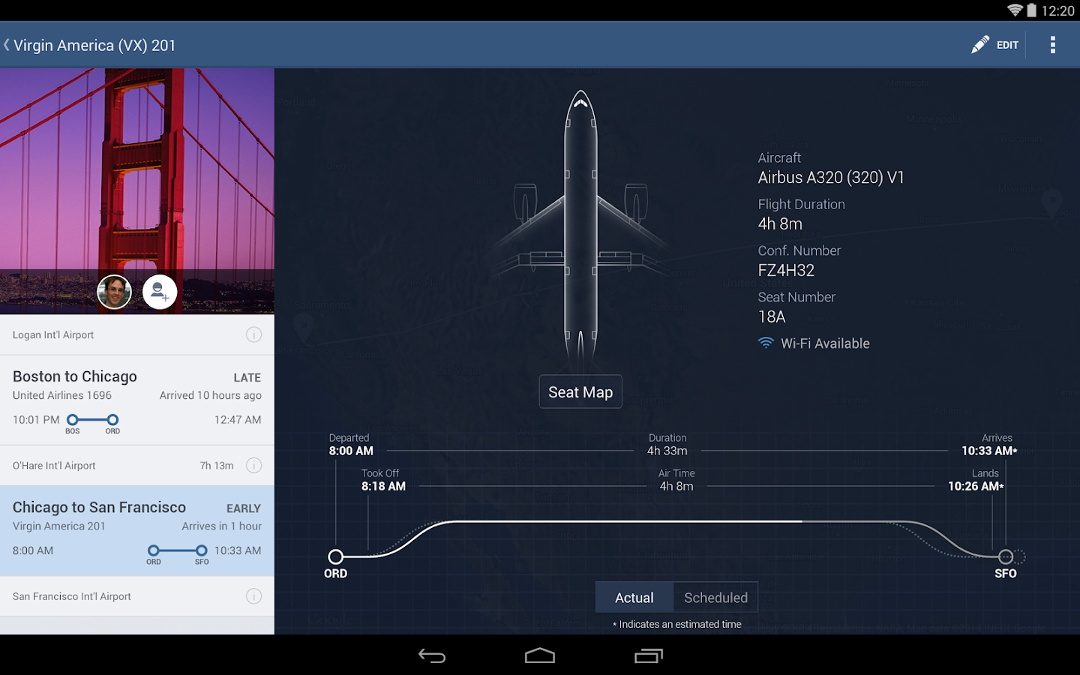Screen dimensions: 1080x675
Task: Tap the Android back navigation button
Action: point(432,655)
